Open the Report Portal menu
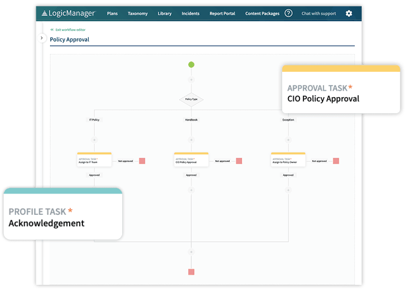The width and height of the screenshot is (406, 290). tap(222, 13)
